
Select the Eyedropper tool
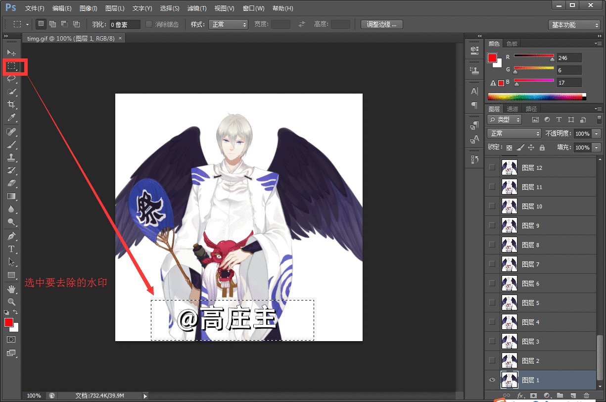pos(11,117)
